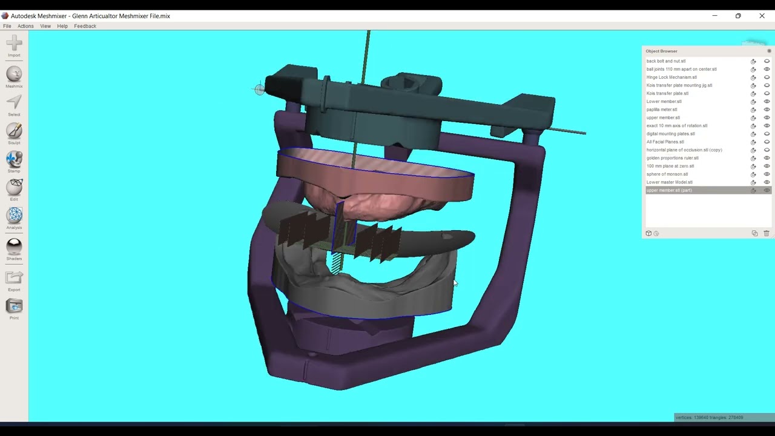The height and width of the screenshot is (436, 775).
Task: Open the Analysis tool
Action: [x=14, y=219]
